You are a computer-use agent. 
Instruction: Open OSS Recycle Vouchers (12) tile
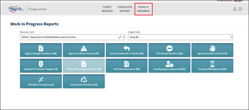(84, 81)
